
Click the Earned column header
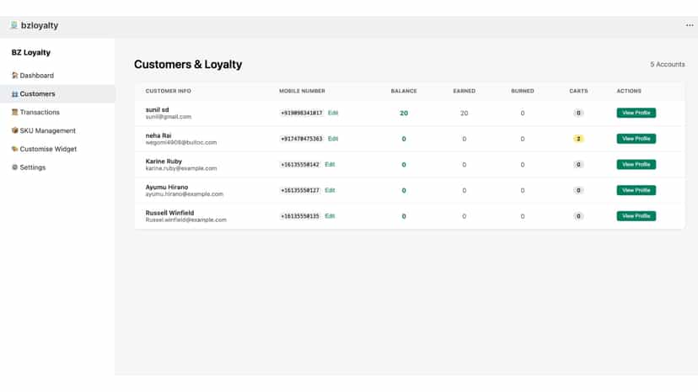[x=464, y=91]
